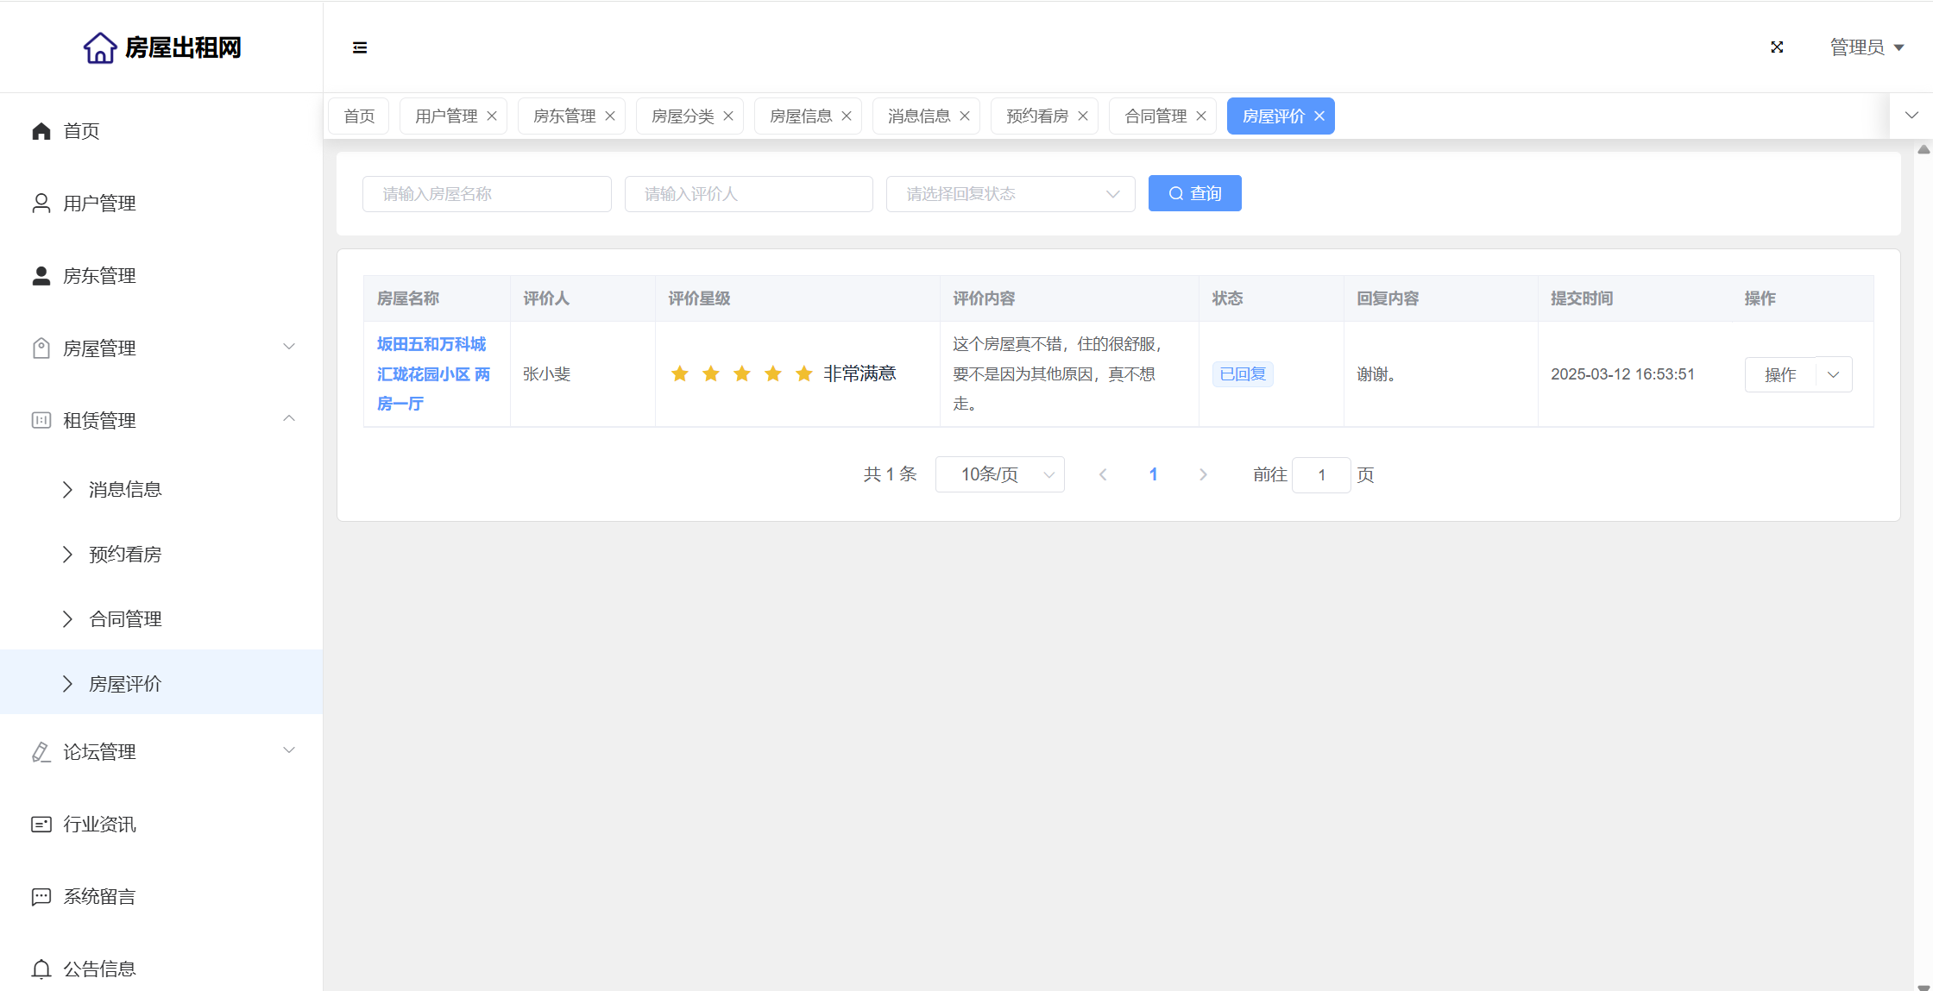Viewport: 1933px width, 991px height.
Task: Collapse the 租赁管理 sidebar submenu
Action: coord(161,421)
